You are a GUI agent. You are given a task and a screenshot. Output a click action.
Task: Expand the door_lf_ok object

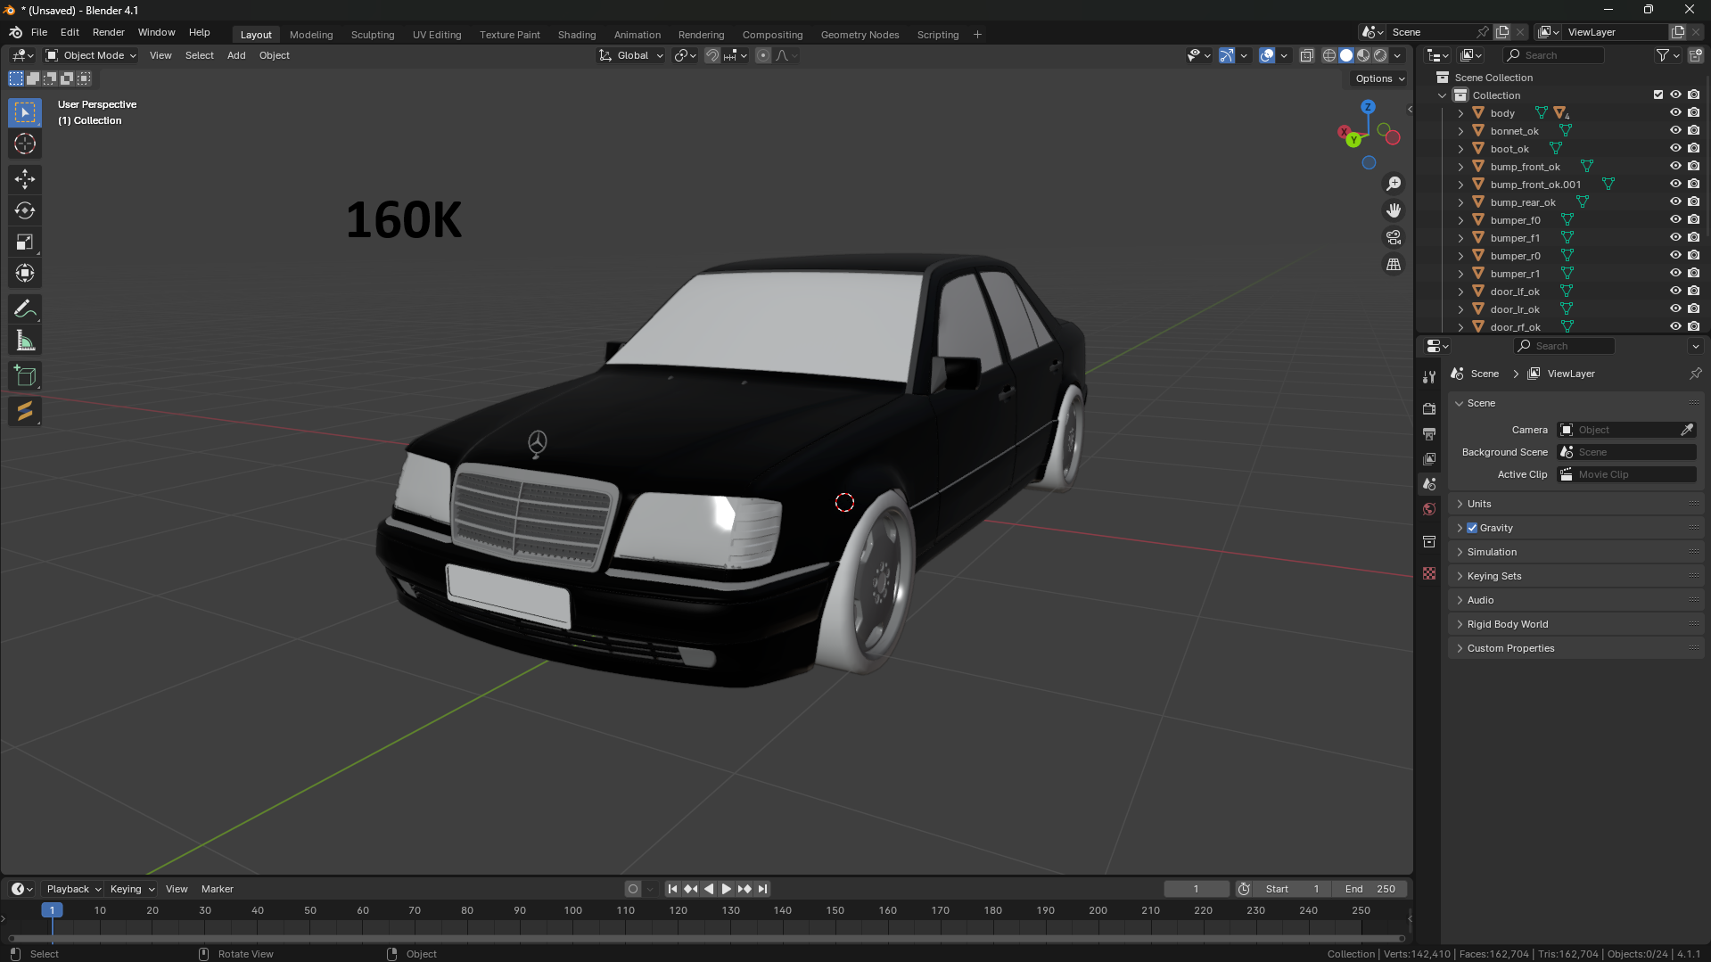[x=1460, y=292]
